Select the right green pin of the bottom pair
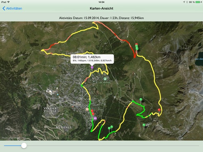This screenshot has width=203, height=152. pos(112,127)
